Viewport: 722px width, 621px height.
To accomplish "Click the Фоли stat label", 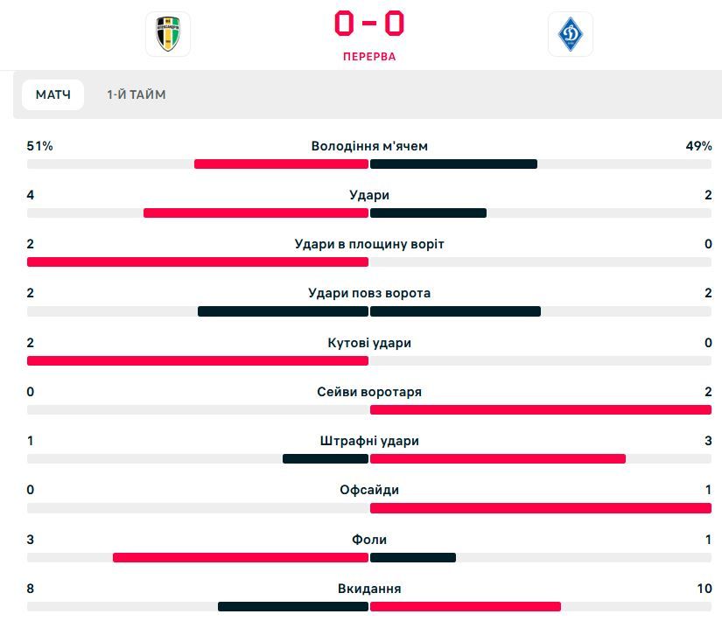I will 369,540.
